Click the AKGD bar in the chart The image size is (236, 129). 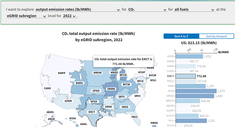(x=189, y=56)
